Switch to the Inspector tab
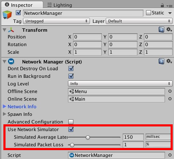The height and width of the screenshot is (159, 174). click(22, 5)
